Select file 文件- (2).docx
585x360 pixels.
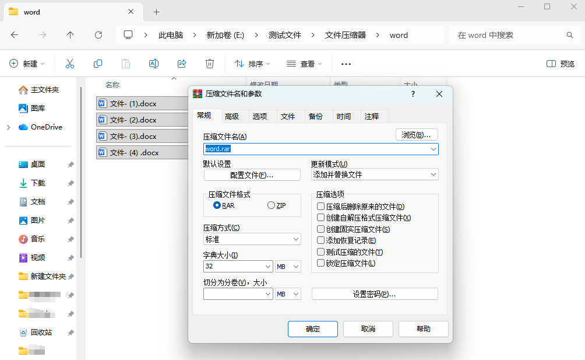tap(142, 120)
